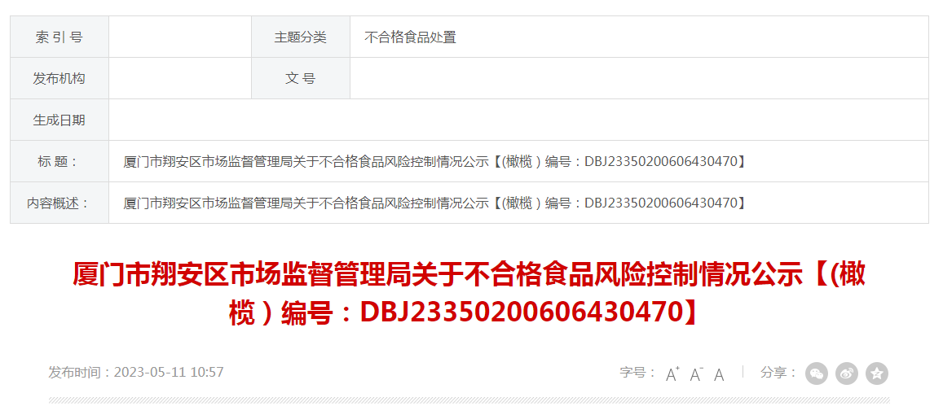Decrease font size with A- button
Screen dimensions: 943x415
pyautogui.click(x=696, y=374)
